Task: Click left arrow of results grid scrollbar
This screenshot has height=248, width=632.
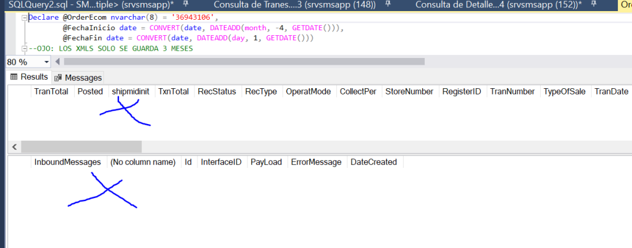Action: tap(15, 146)
